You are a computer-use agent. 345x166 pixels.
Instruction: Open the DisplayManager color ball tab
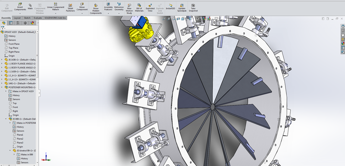click(x=32, y=23)
